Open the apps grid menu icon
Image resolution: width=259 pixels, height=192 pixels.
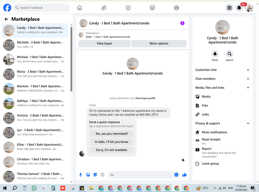[x=229, y=8]
